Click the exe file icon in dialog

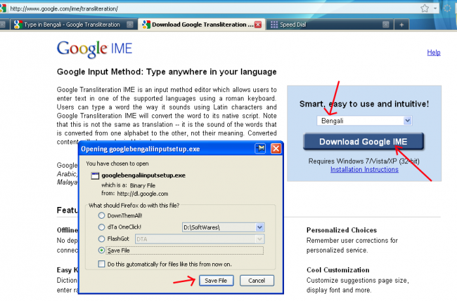[x=95, y=176]
